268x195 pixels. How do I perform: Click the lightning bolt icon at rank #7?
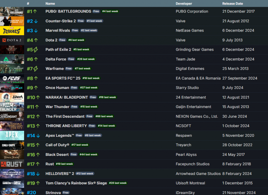tap(36, 69)
